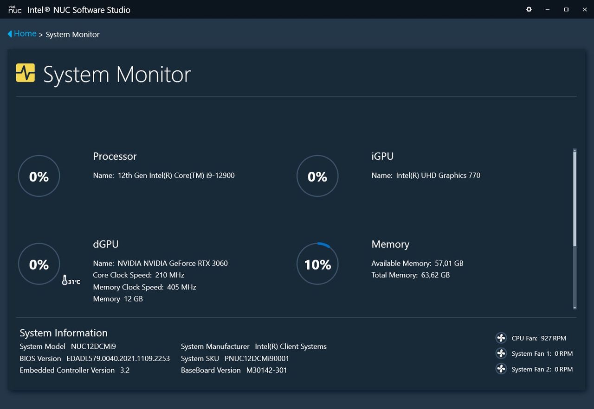Viewport: 594px width, 409px height.
Task: Click the System Fan 2 icon
Action: (501, 369)
